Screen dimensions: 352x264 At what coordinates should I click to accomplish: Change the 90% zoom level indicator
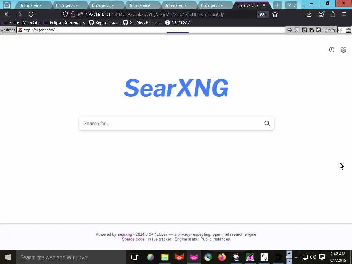coord(263,14)
